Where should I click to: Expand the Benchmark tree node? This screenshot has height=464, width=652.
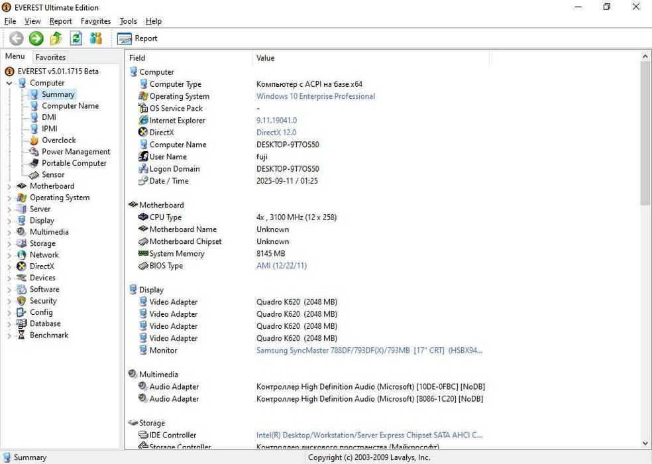click(9, 335)
